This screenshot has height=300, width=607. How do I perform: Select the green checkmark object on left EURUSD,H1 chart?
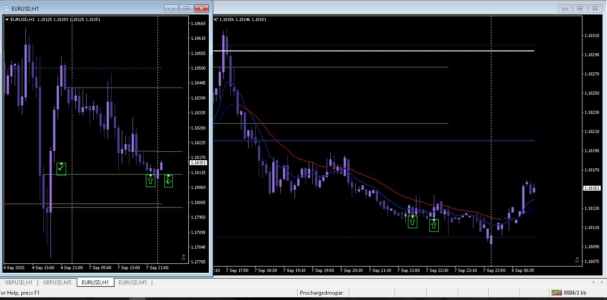pos(61,169)
